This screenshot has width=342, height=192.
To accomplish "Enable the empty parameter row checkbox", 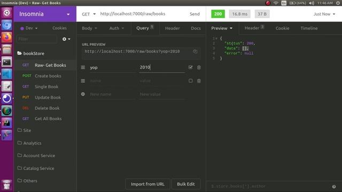I will (x=190, y=81).
